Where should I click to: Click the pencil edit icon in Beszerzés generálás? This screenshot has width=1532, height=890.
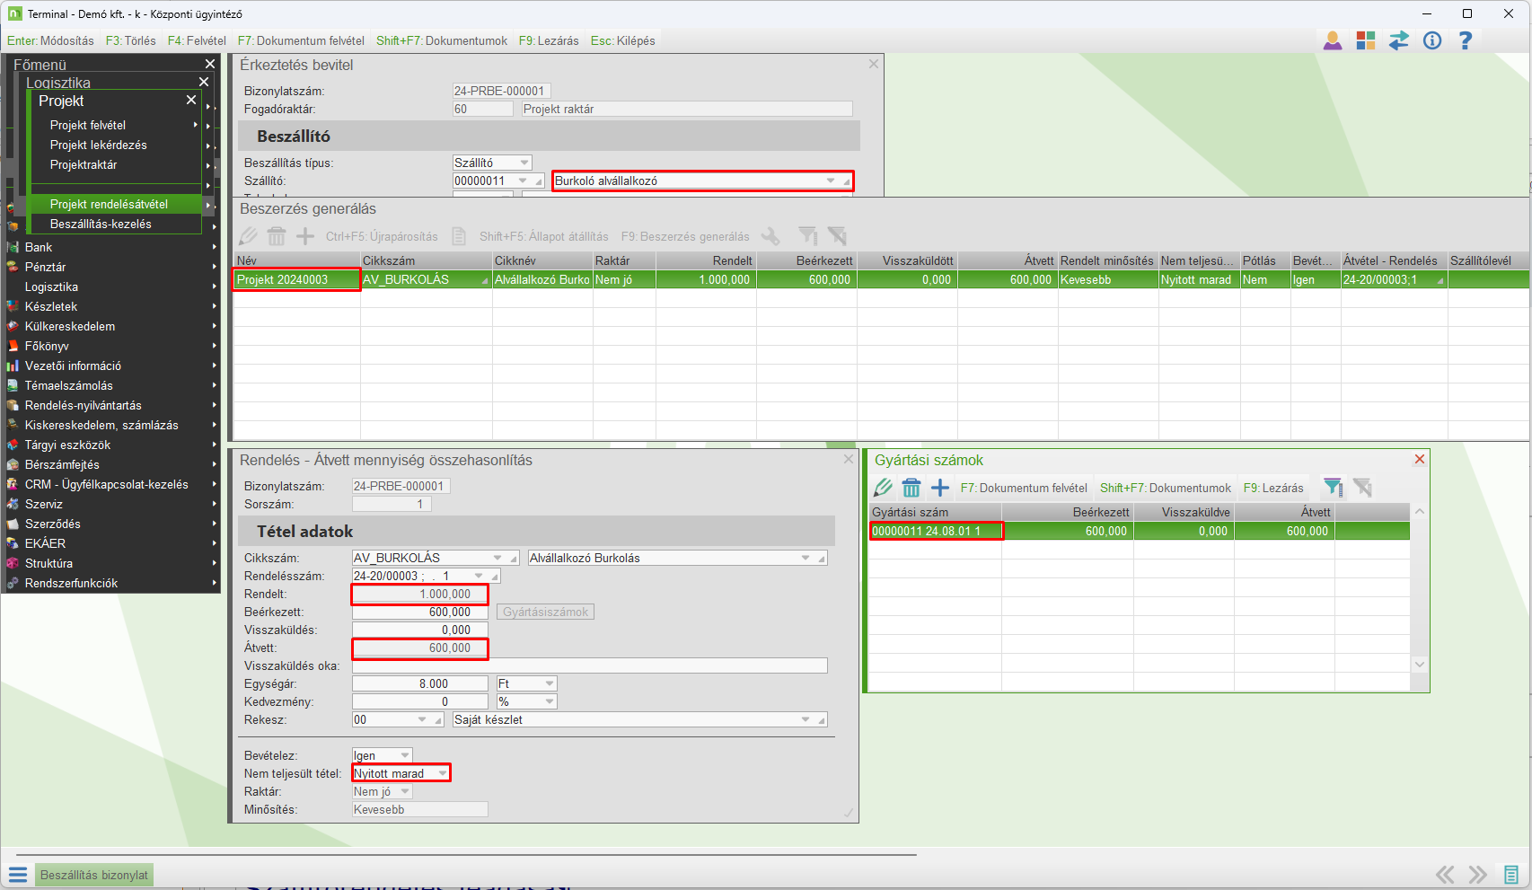coord(248,236)
